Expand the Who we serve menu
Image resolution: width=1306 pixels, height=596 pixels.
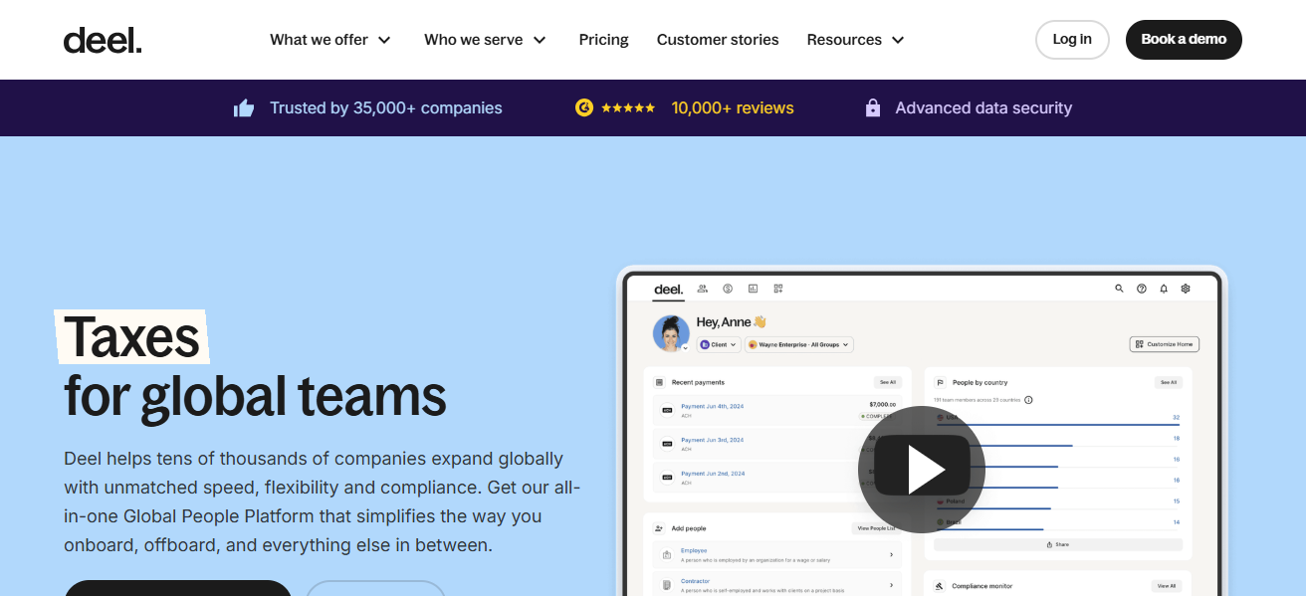click(x=485, y=40)
